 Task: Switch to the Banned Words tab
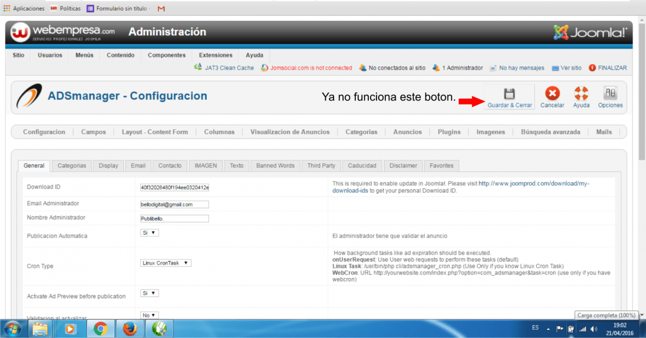pos(275,165)
